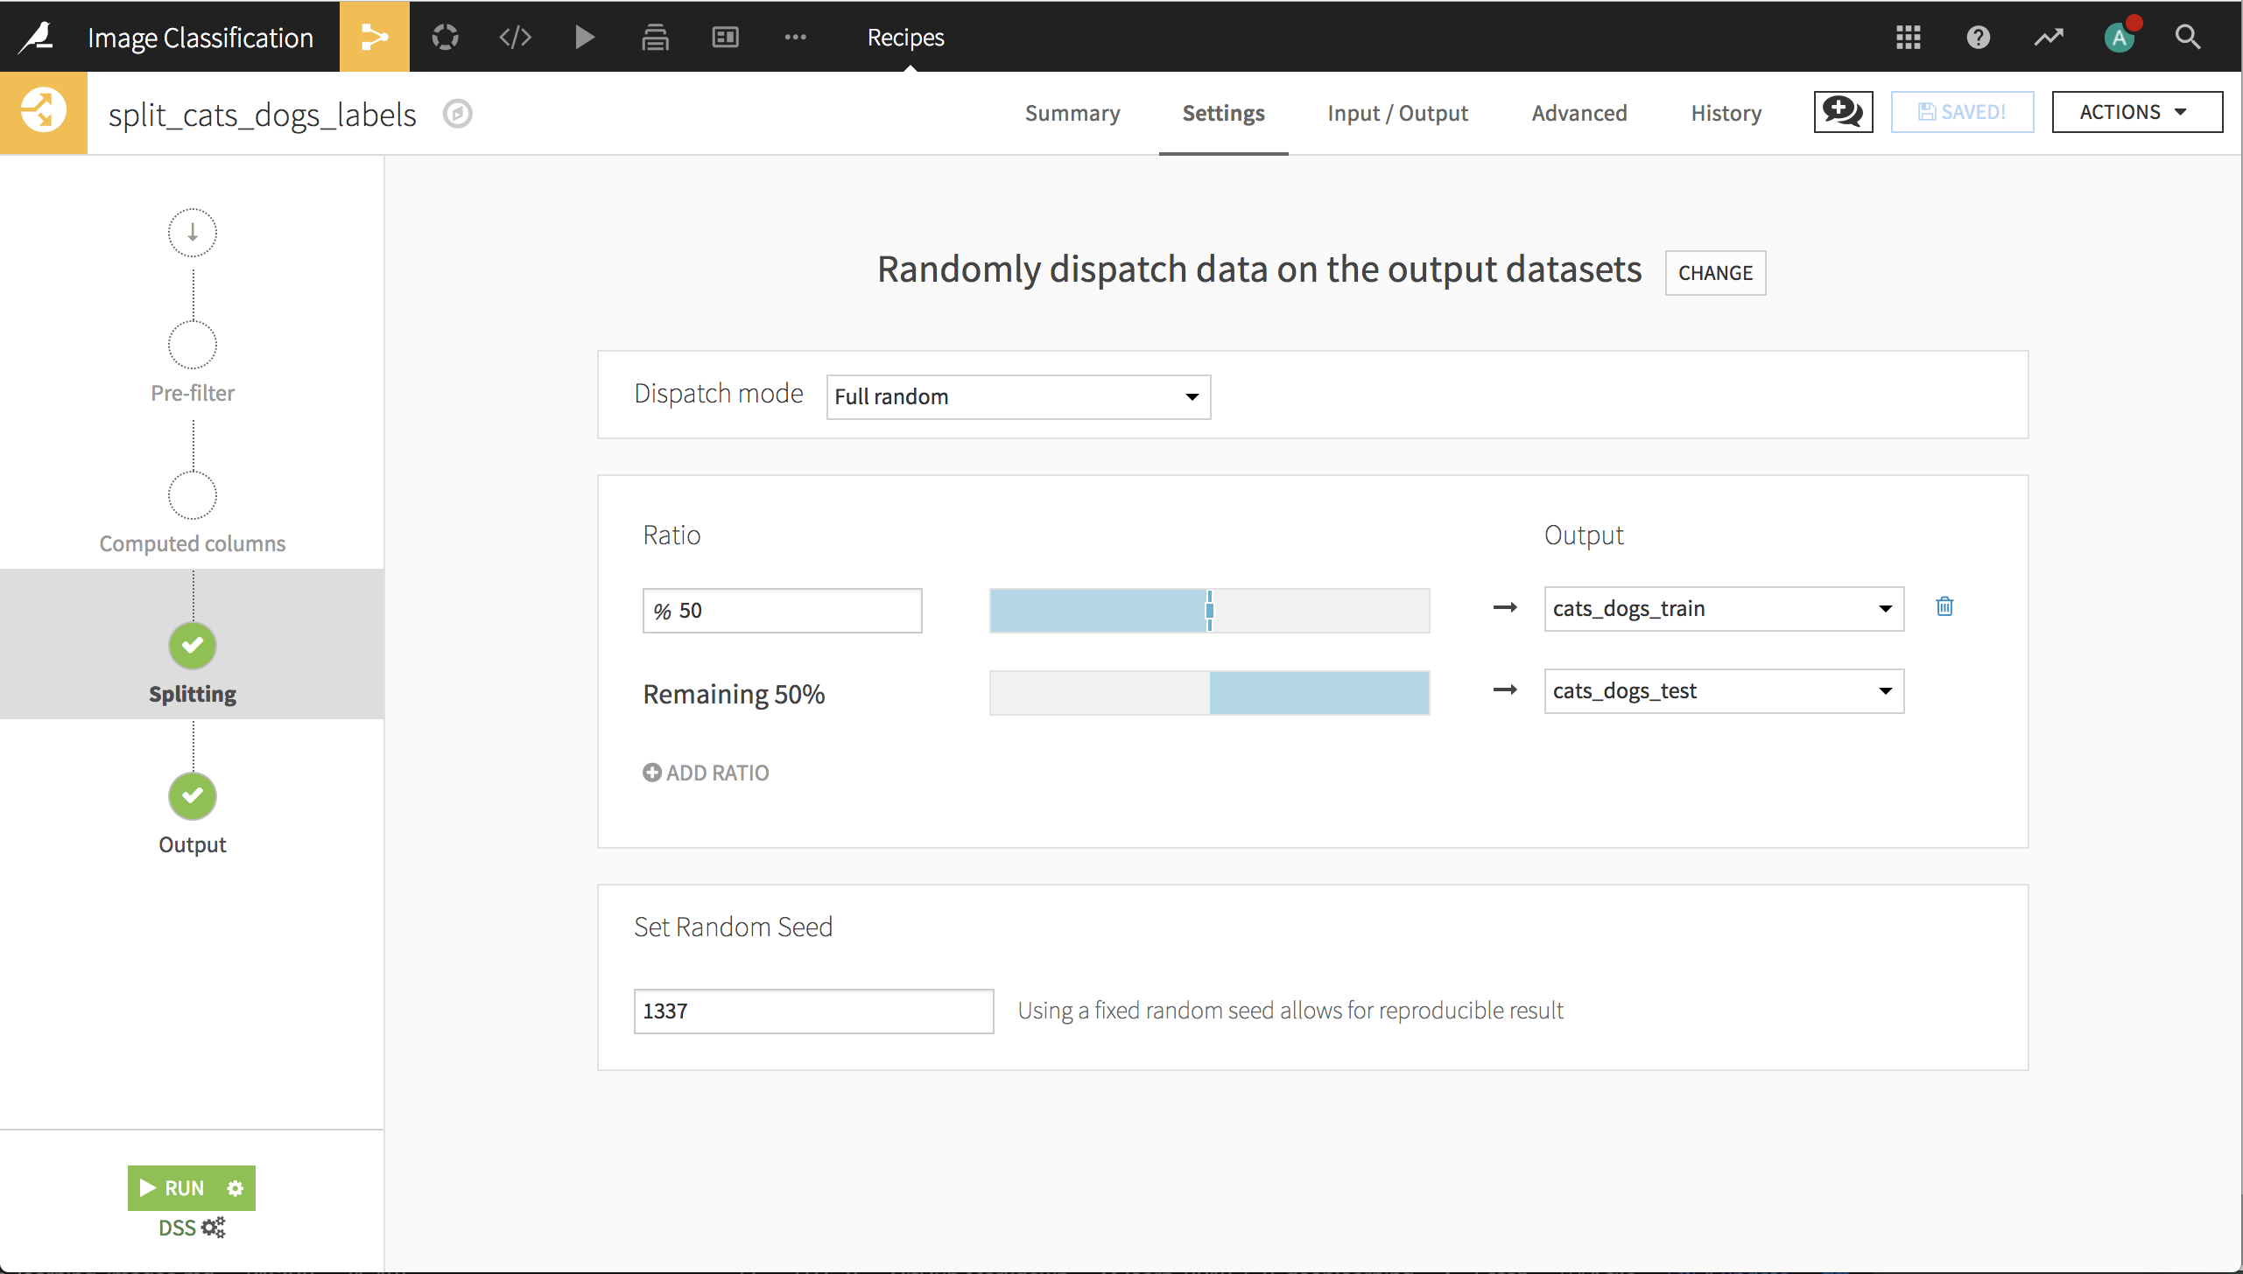Click the delete ratio trash icon
This screenshot has width=2243, height=1274.
(1944, 607)
